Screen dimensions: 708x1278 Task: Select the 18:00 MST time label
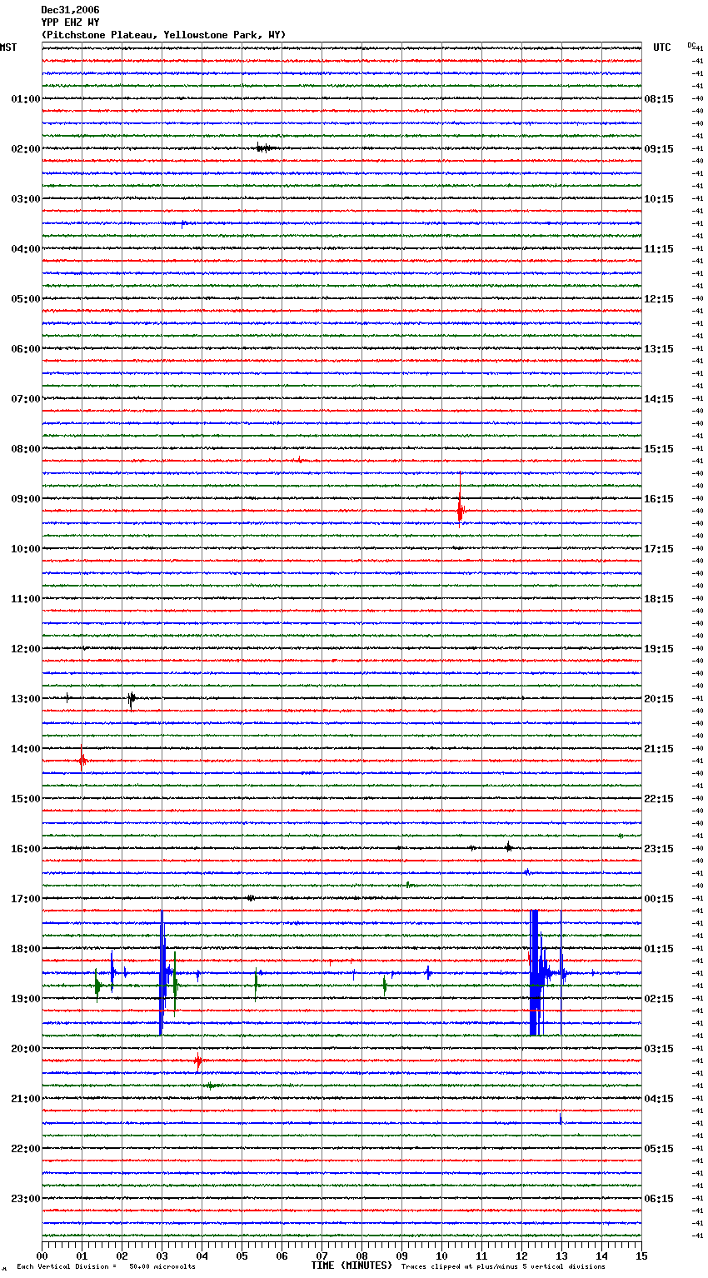pyautogui.click(x=25, y=949)
